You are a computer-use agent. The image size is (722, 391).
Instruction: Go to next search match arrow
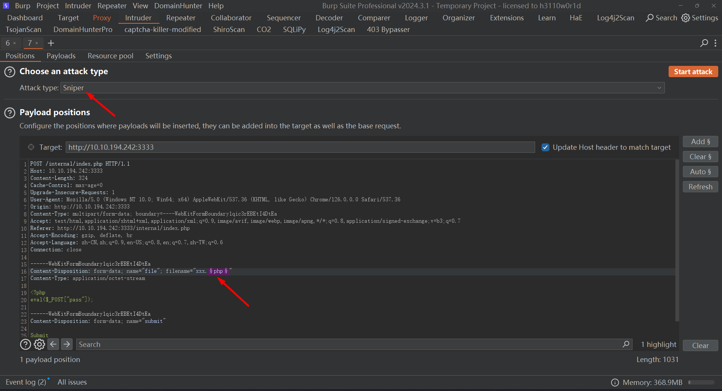67,344
